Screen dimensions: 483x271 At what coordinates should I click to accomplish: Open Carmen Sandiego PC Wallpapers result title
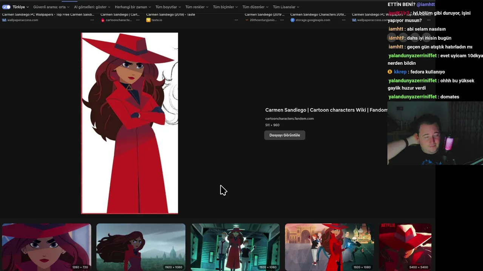tap(48, 15)
